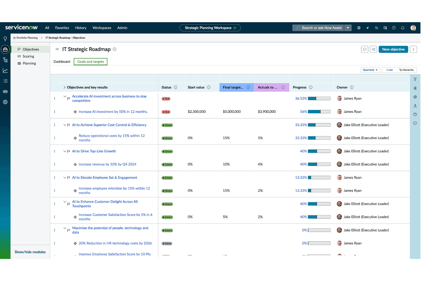
Task: Expand all Objectives and key results chevron
Action: (64, 87)
